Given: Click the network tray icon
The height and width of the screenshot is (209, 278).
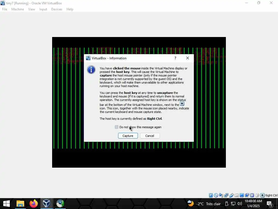Looking at the screenshot, I should 233,204.
